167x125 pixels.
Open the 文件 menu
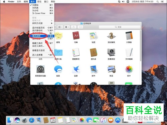click(19, 2)
